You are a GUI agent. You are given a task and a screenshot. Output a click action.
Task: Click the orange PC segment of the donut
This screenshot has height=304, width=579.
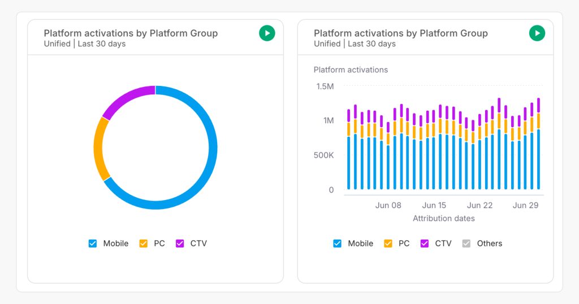click(x=98, y=149)
